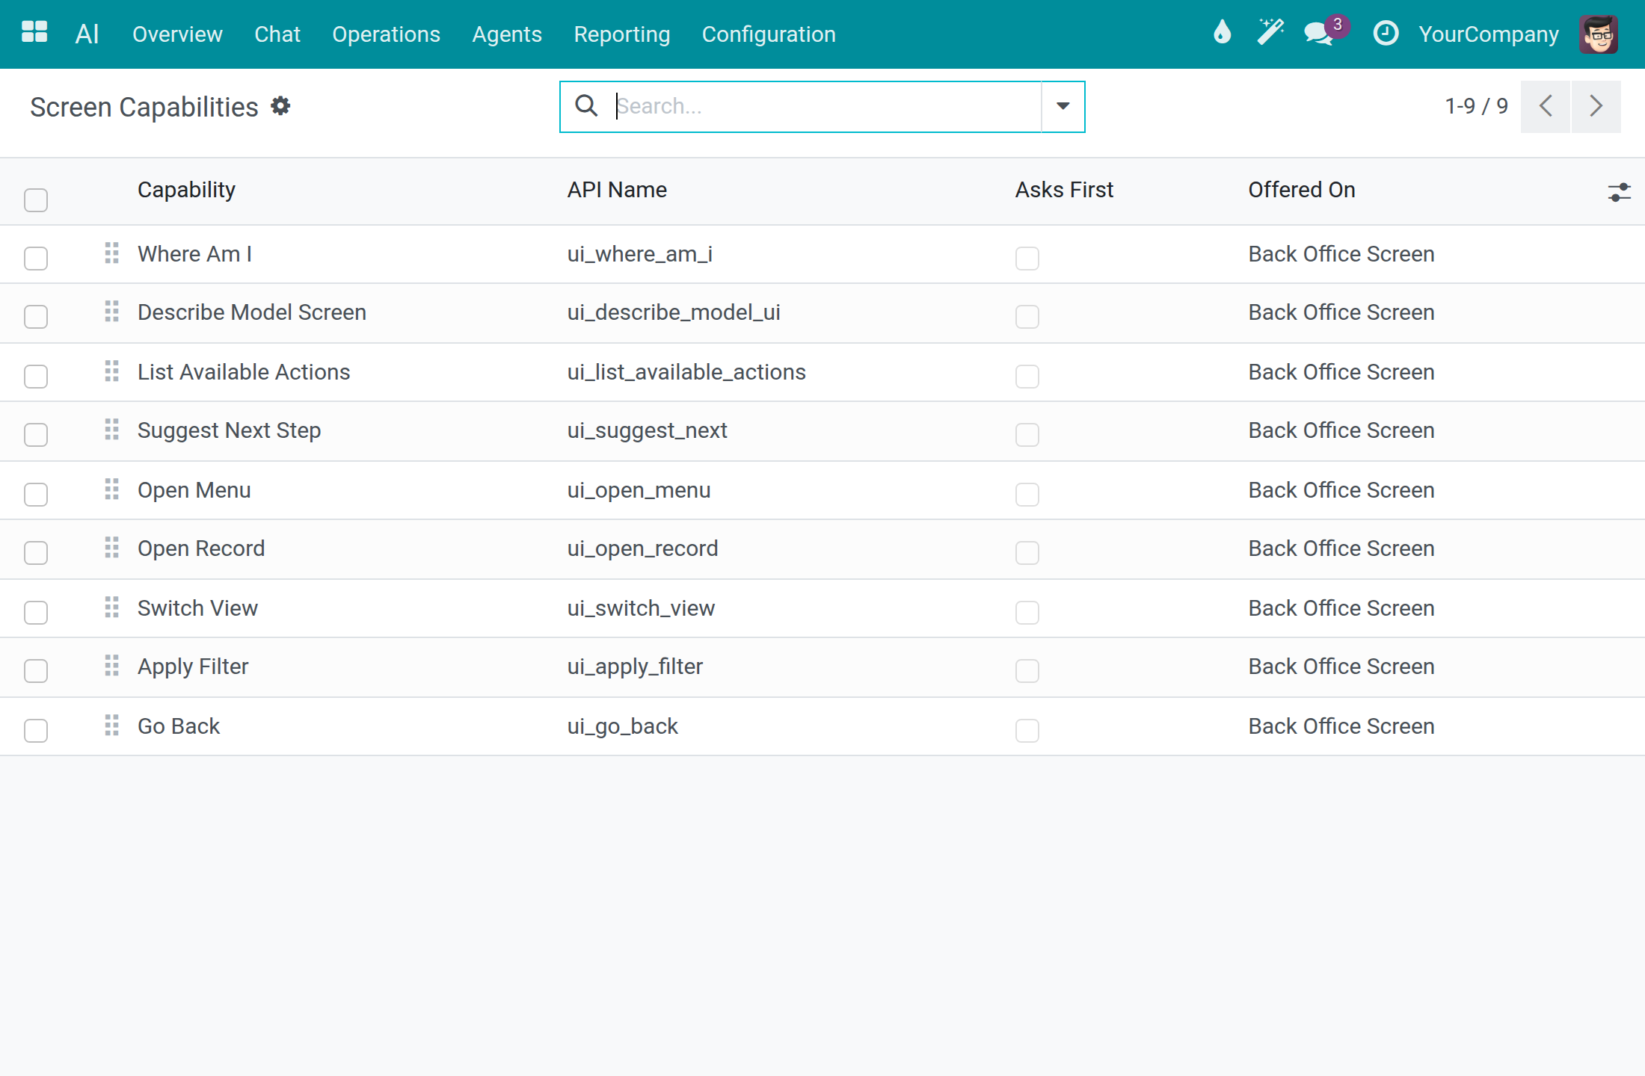Click into the Search input field
This screenshot has width=1645, height=1076.
pos(826,106)
